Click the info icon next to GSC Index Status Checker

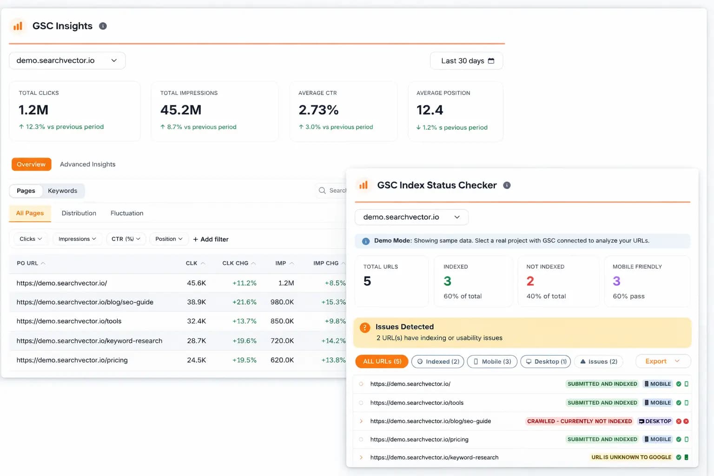[507, 185]
